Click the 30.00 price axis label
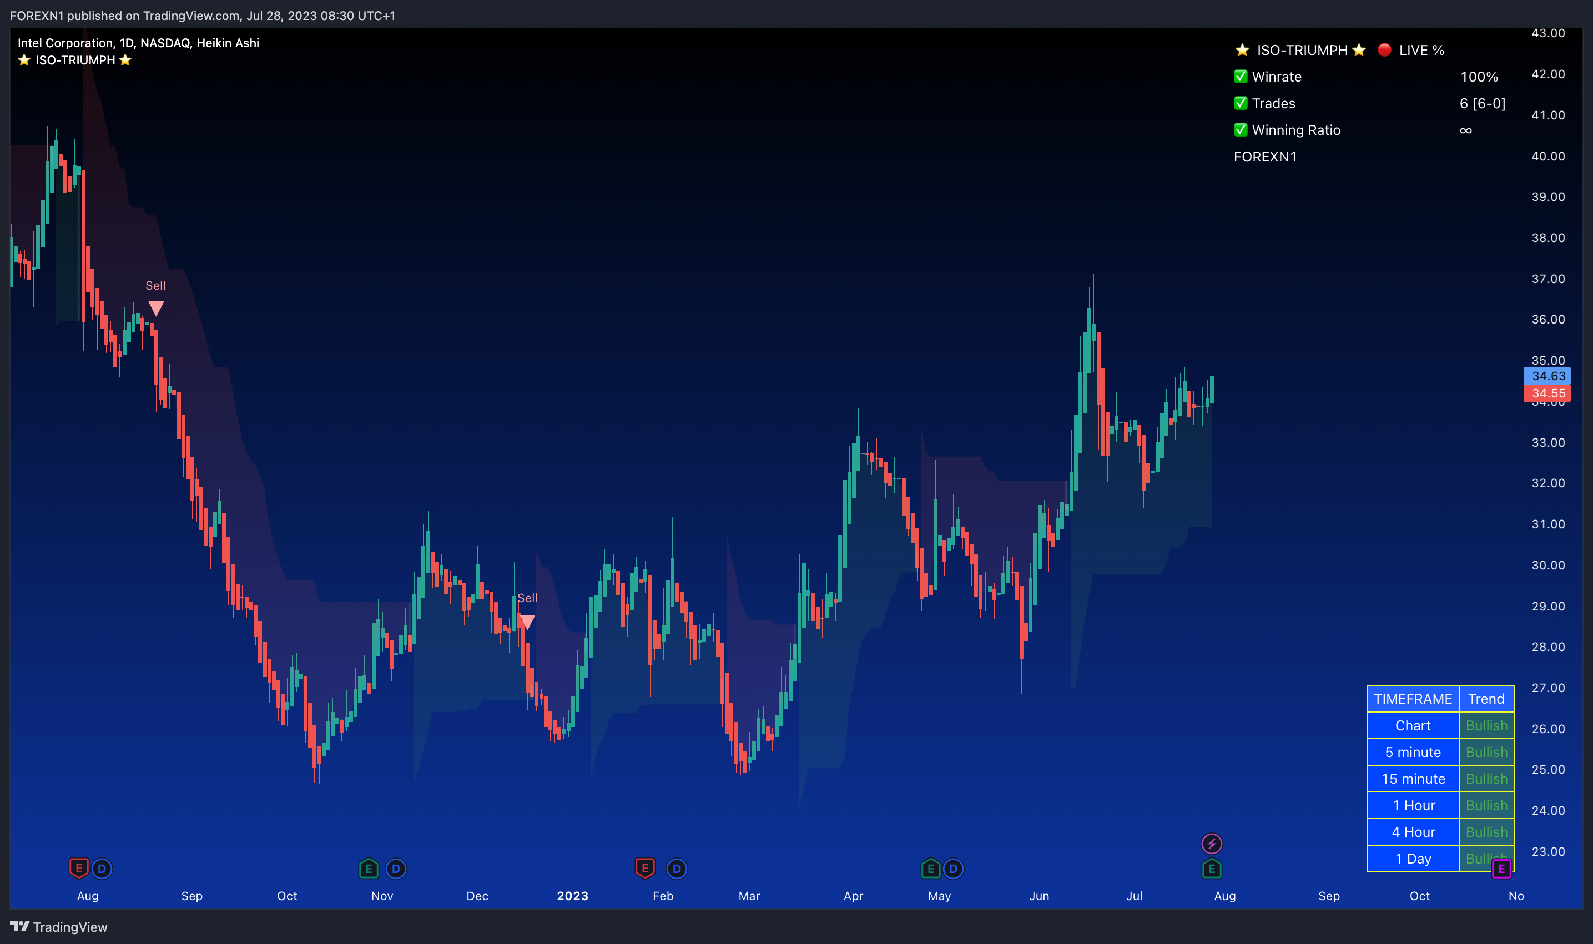This screenshot has height=944, width=1593. (x=1548, y=565)
